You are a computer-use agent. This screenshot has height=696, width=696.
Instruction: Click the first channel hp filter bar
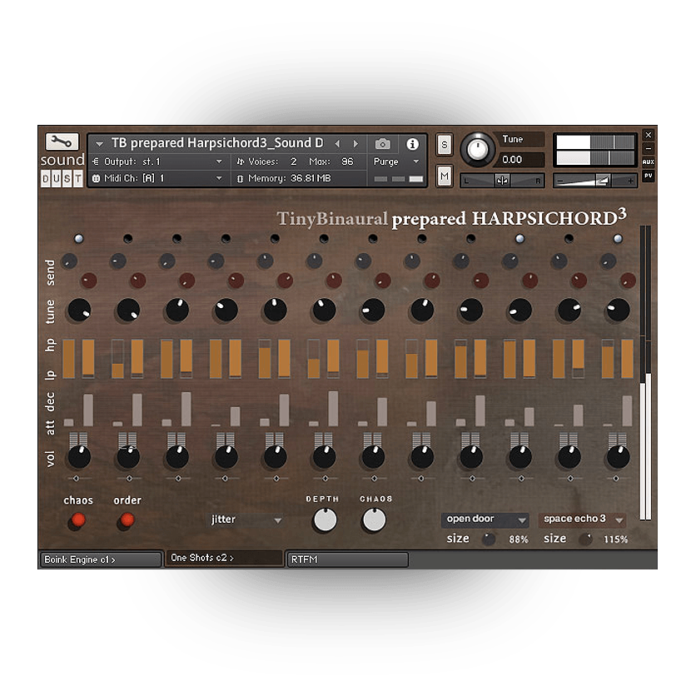[68, 359]
